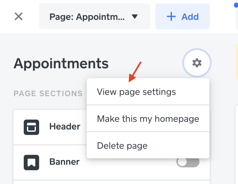Click the Banner bookmark icon
Screen dimensions: 238x184
pyautogui.click(x=31, y=163)
